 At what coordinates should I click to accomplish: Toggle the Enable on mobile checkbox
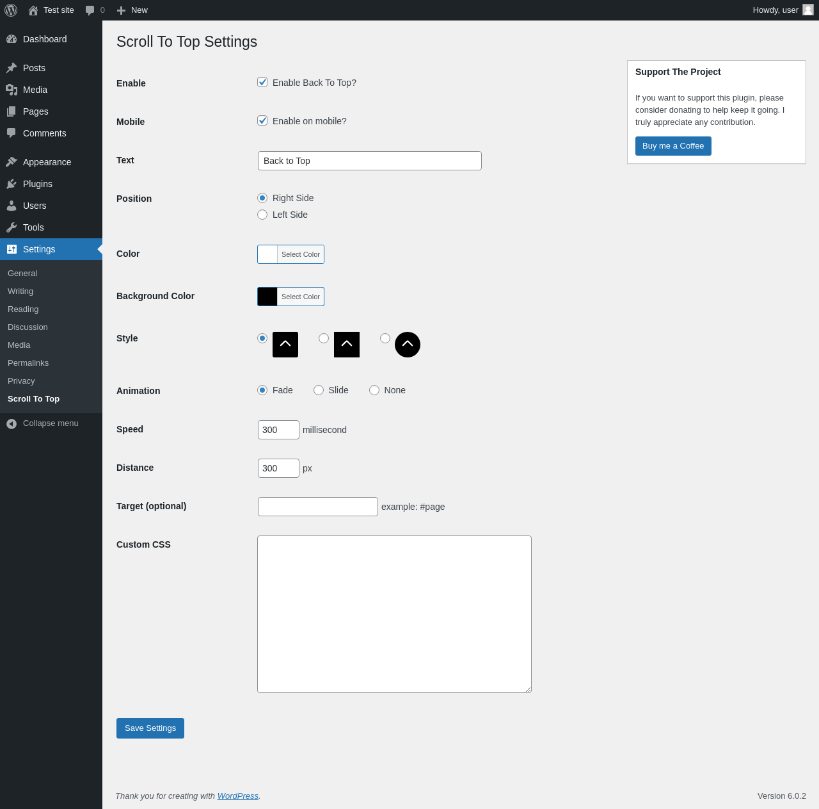(x=262, y=120)
